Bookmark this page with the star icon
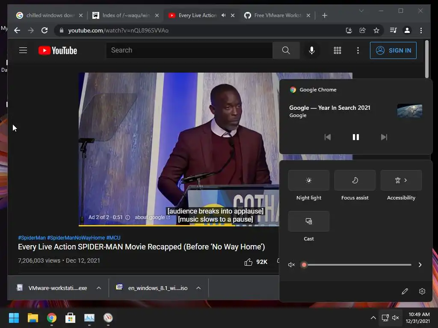438x328 pixels. [376, 30]
